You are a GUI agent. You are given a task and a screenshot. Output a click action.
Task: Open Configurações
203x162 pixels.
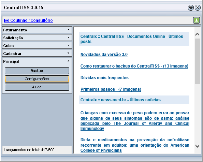point(37,79)
